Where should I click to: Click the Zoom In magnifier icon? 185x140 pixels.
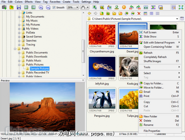pos(41,7)
